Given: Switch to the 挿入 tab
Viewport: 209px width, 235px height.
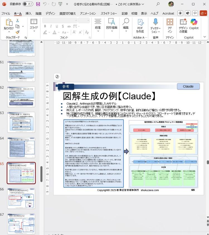Looking at the screenshot, I should [28, 13].
